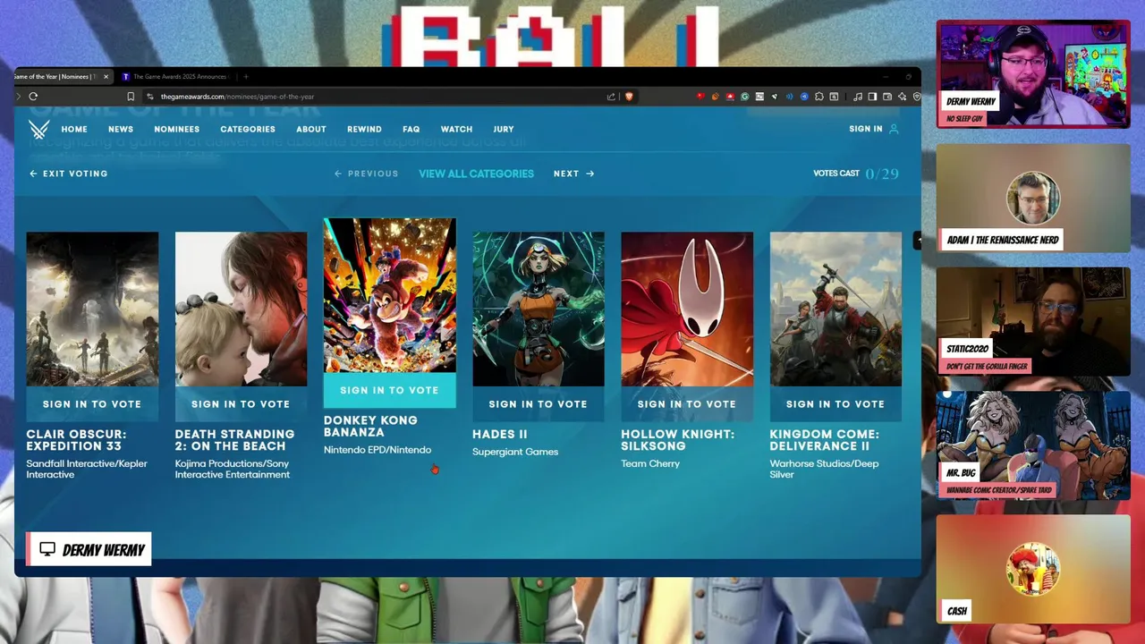Image resolution: width=1145 pixels, height=644 pixels.
Task: Click the Kojima Productions/Sony Interactive Entertainment text
Action: 233,469
